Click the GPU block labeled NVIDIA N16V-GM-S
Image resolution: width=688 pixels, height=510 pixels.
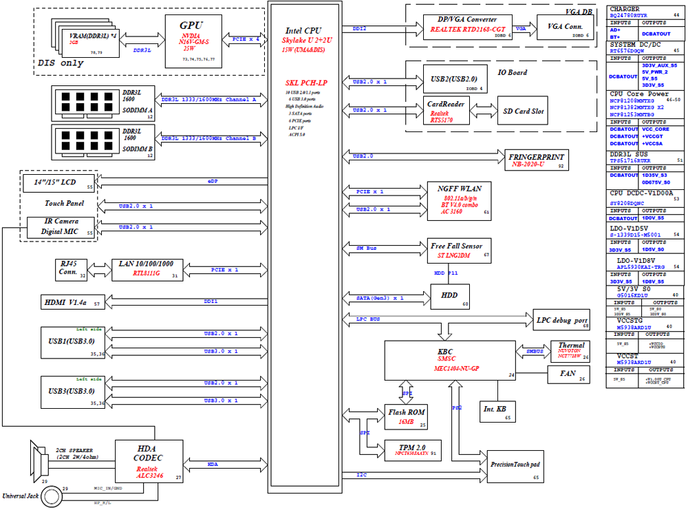click(193, 41)
